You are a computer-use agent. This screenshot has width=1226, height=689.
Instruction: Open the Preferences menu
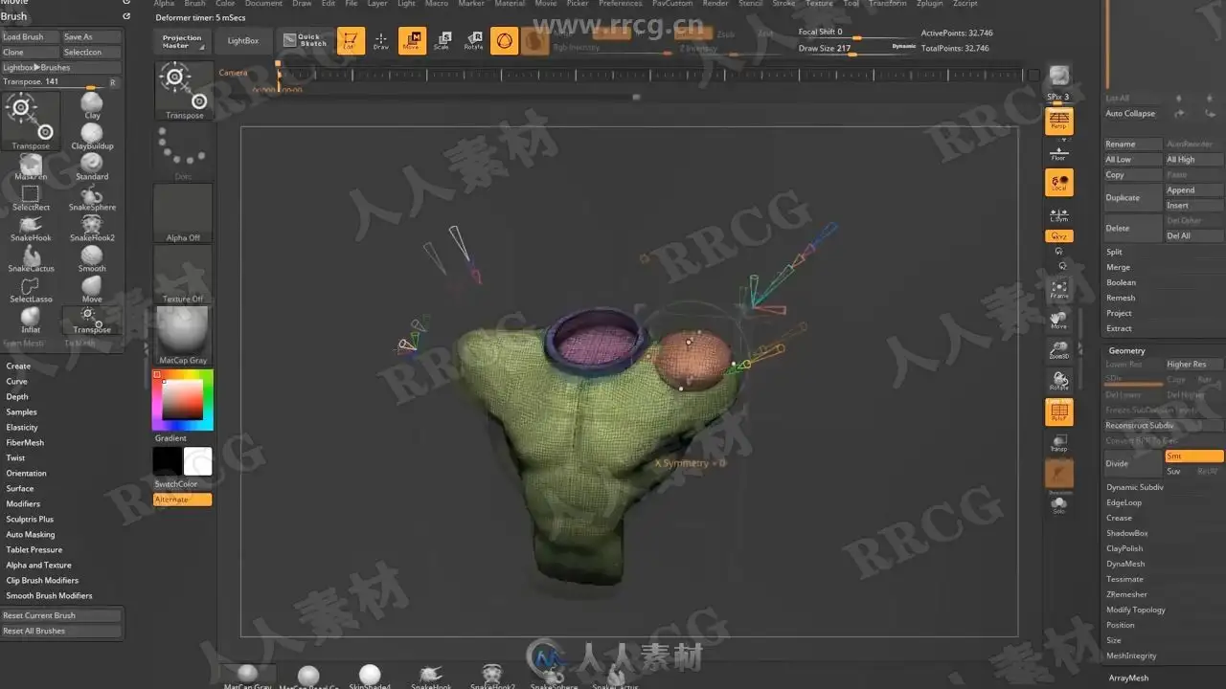pyautogui.click(x=620, y=4)
